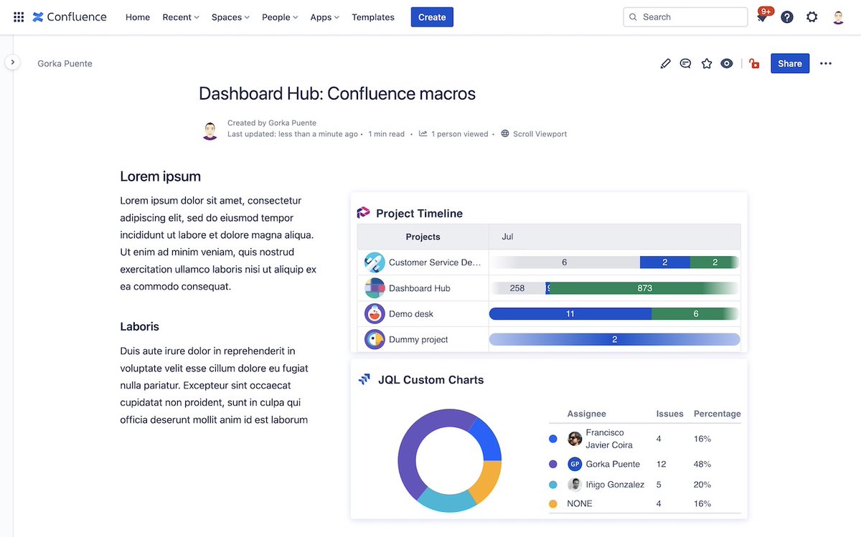
Task: Click the Confluence logo
Action: 70,17
